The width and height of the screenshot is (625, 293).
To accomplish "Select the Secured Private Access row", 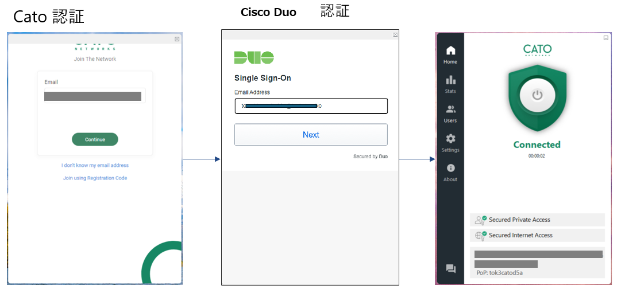I will coord(537,220).
